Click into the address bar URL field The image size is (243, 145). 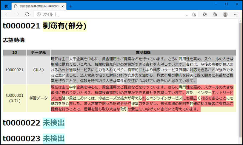[119, 14]
